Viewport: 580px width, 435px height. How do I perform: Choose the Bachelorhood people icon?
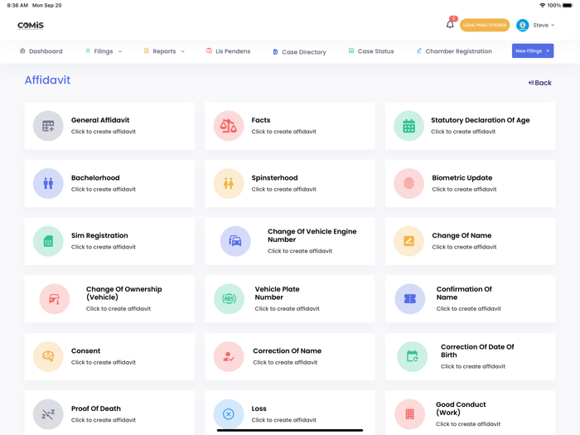click(48, 184)
